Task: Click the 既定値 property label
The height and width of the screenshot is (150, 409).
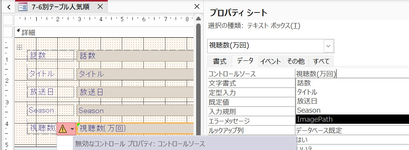Action: (219, 102)
